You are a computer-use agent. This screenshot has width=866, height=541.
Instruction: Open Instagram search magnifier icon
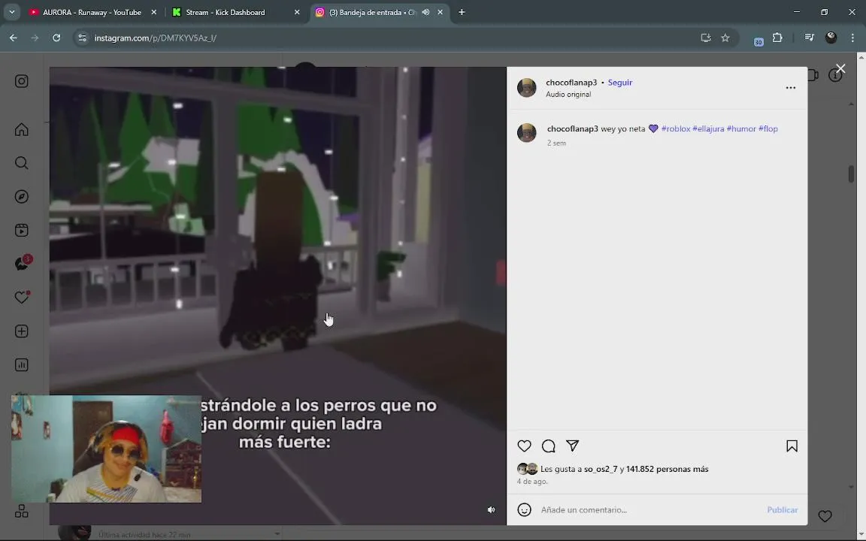(22, 163)
